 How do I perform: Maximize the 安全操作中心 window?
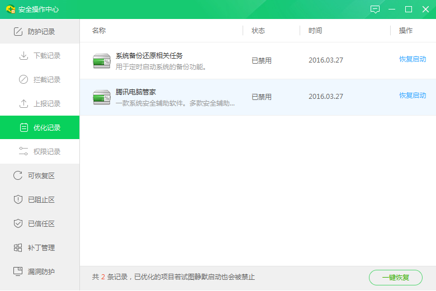coord(409,9)
